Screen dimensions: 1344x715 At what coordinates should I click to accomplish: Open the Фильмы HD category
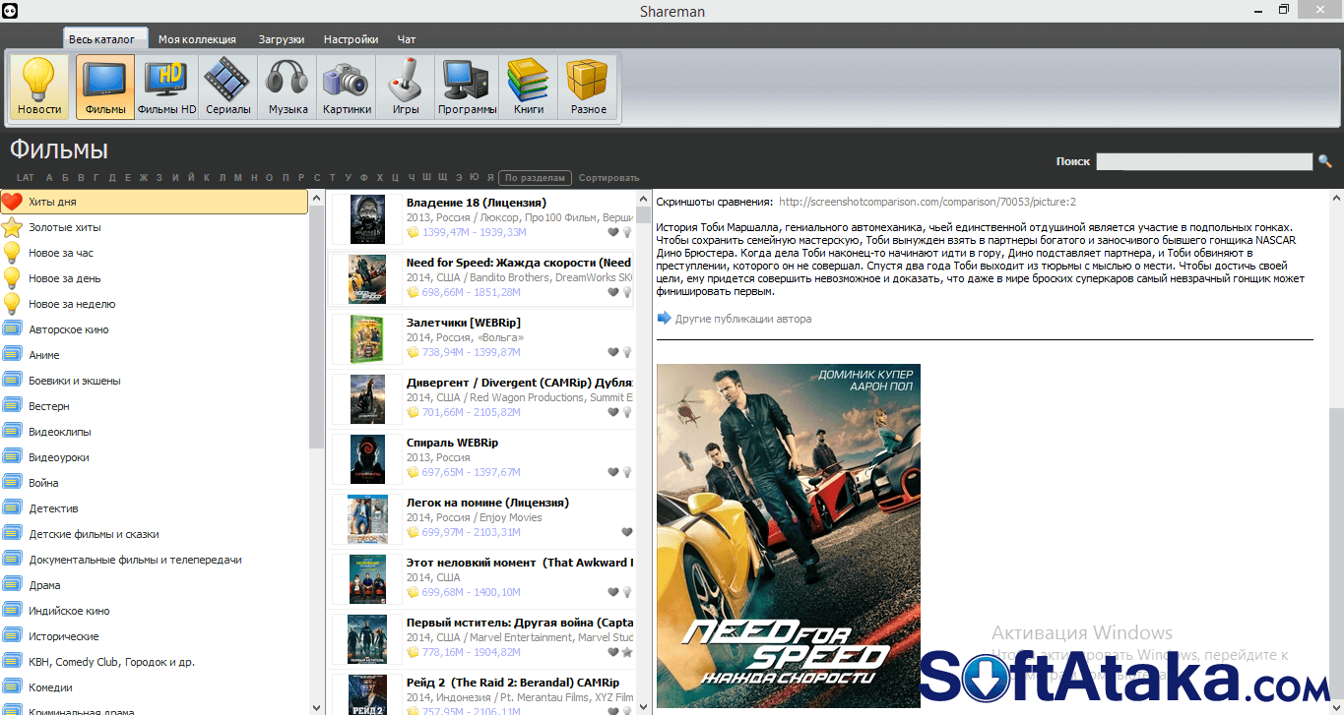click(166, 87)
